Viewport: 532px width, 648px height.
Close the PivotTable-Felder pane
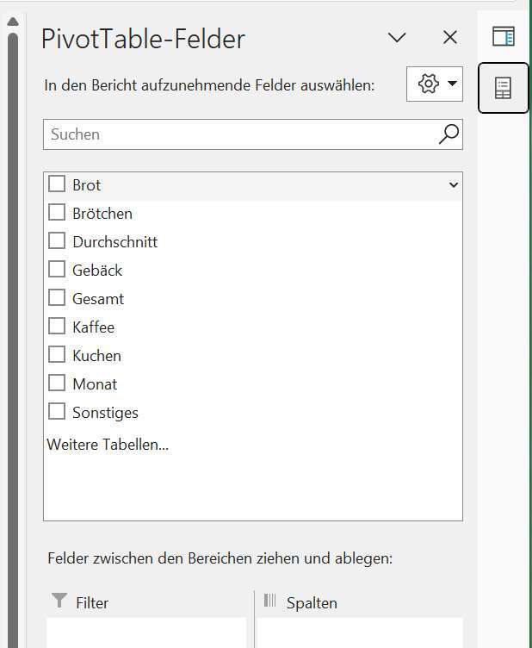(x=450, y=38)
